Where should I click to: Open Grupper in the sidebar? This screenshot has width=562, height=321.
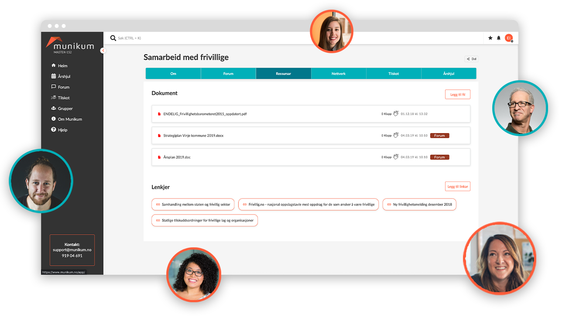tap(65, 109)
